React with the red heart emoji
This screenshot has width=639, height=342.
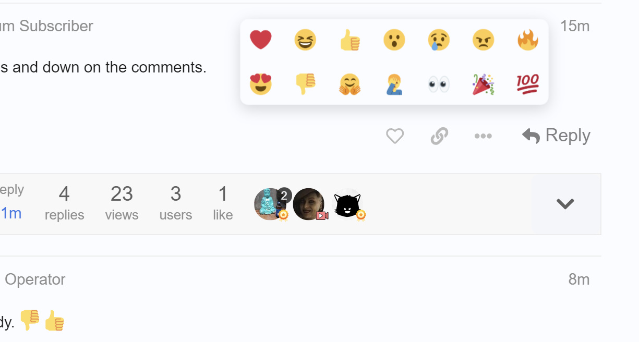coord(261,40)
